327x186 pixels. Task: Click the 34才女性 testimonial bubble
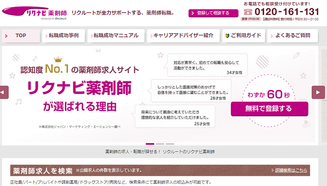pyautogui.click(x=207, y=65)
